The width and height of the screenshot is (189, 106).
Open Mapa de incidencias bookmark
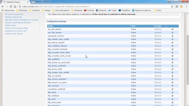coord(142,11)
